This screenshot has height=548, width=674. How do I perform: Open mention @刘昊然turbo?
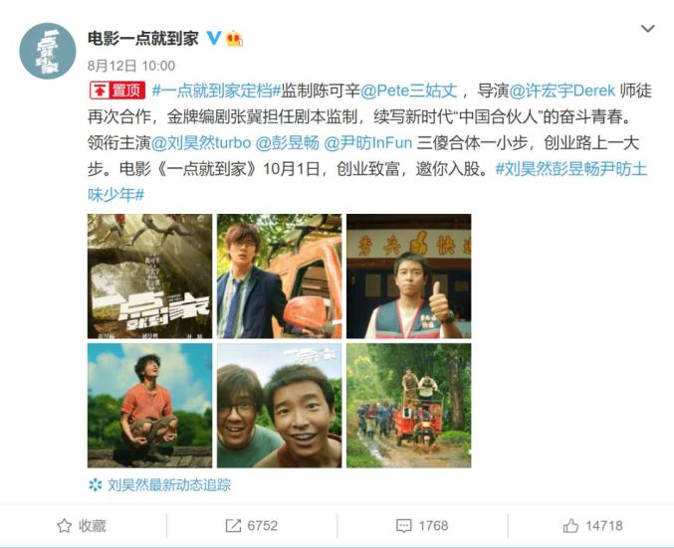pos(201,142)
